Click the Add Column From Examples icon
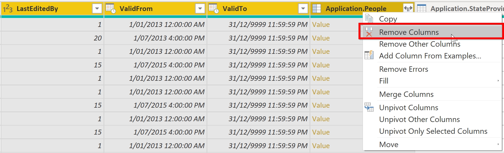The width and height of the screenshot is (504, 153). pyautogui.click(x=369, y=55)
